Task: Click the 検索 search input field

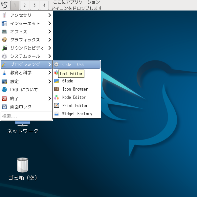Action: (x=26, y=116)
